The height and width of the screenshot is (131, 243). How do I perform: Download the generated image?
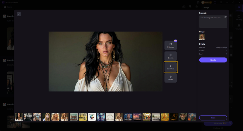tap(170, 67)
